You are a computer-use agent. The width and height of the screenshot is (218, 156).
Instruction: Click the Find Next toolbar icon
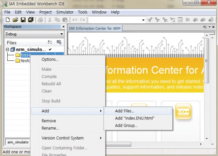click(x=158, y=20)
